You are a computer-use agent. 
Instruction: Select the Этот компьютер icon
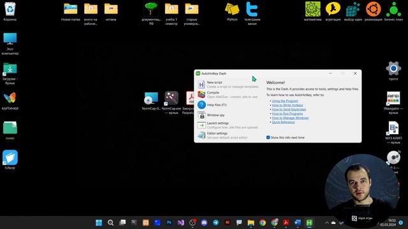pos(10,43)
